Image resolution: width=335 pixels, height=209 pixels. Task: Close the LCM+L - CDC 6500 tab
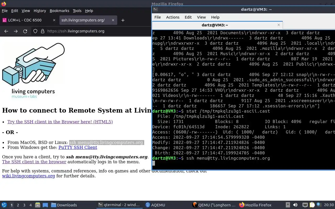[x=54, y=20]
